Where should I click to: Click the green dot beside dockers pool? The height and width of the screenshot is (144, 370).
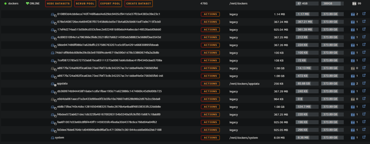[6, 4]
